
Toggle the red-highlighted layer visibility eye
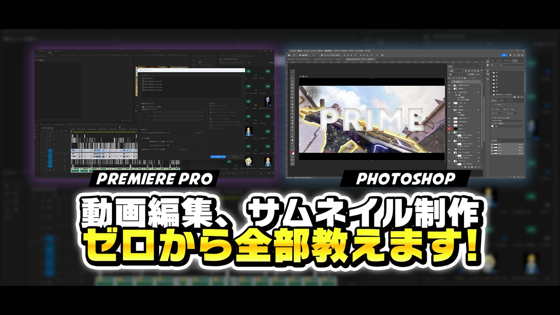tap(449, 129)
